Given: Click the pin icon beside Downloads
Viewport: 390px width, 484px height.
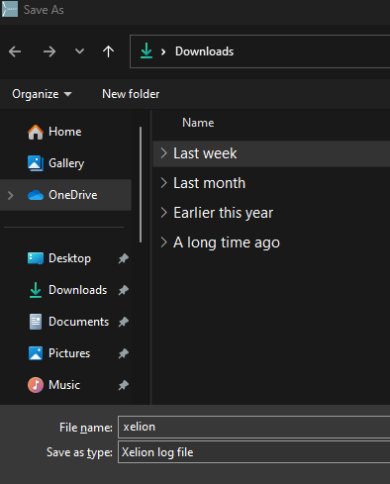Looking at the screenshot, I should pos(124,290).
